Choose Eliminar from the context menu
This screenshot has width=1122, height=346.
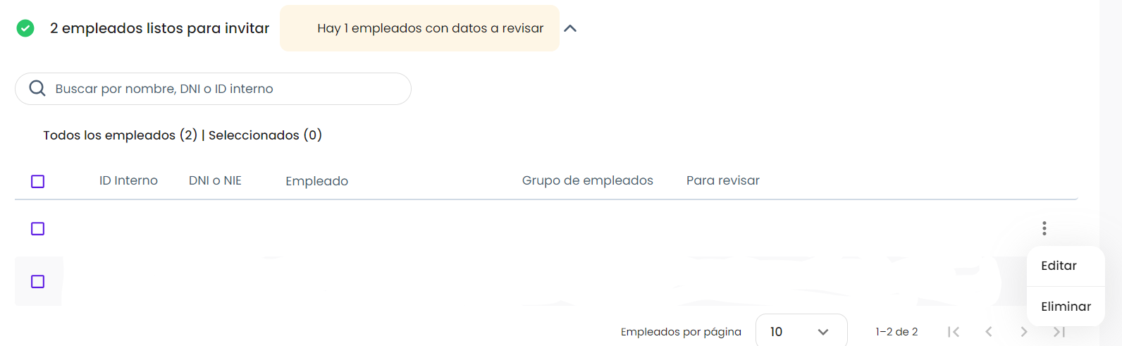[1065, 307]
